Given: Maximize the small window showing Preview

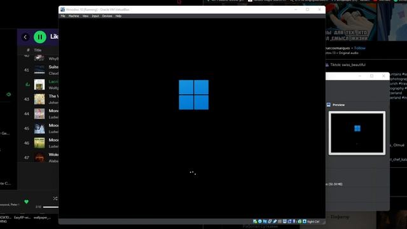Looking at the screenshot, I should click(371, 76).
